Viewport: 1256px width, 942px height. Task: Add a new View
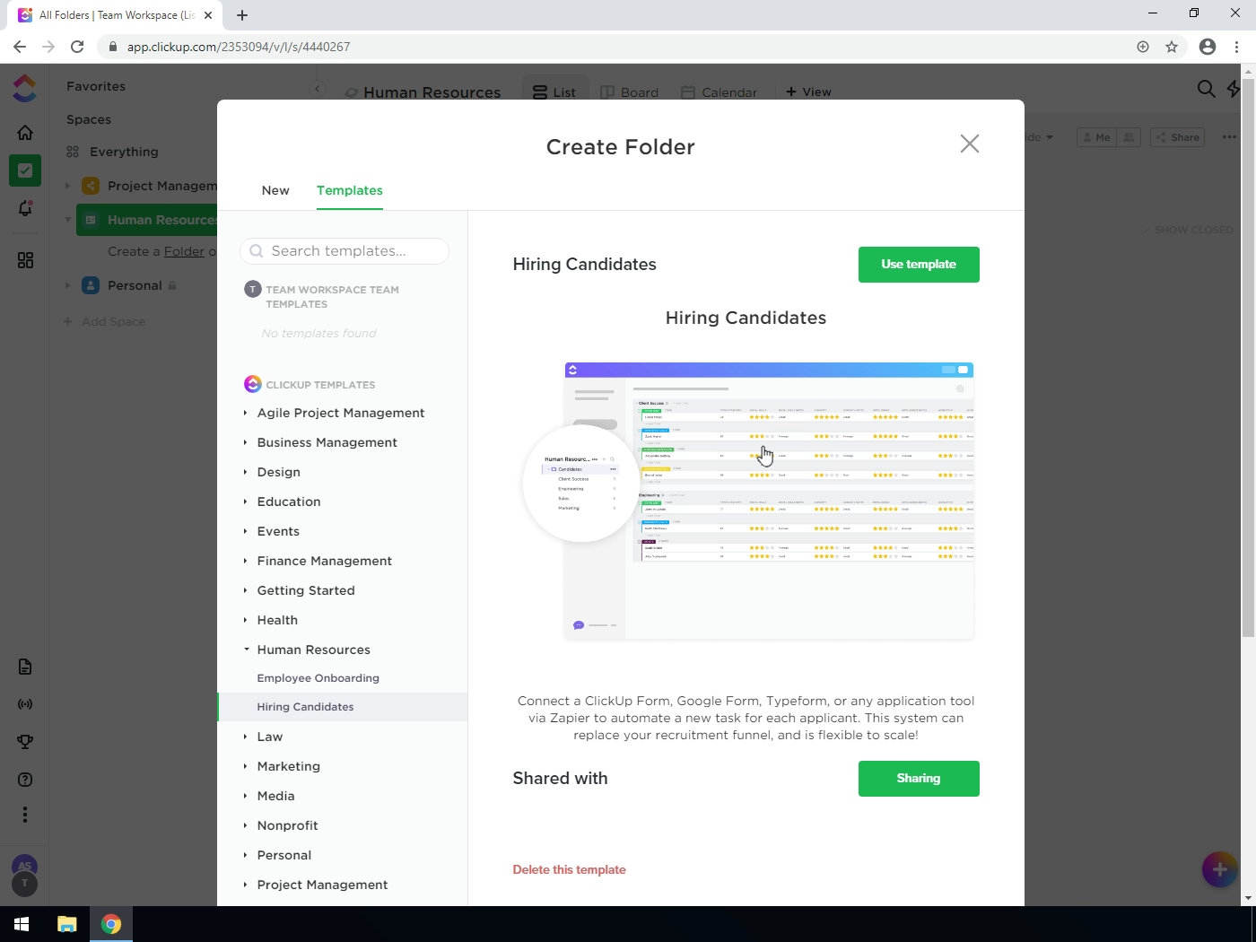pos(808,92)
